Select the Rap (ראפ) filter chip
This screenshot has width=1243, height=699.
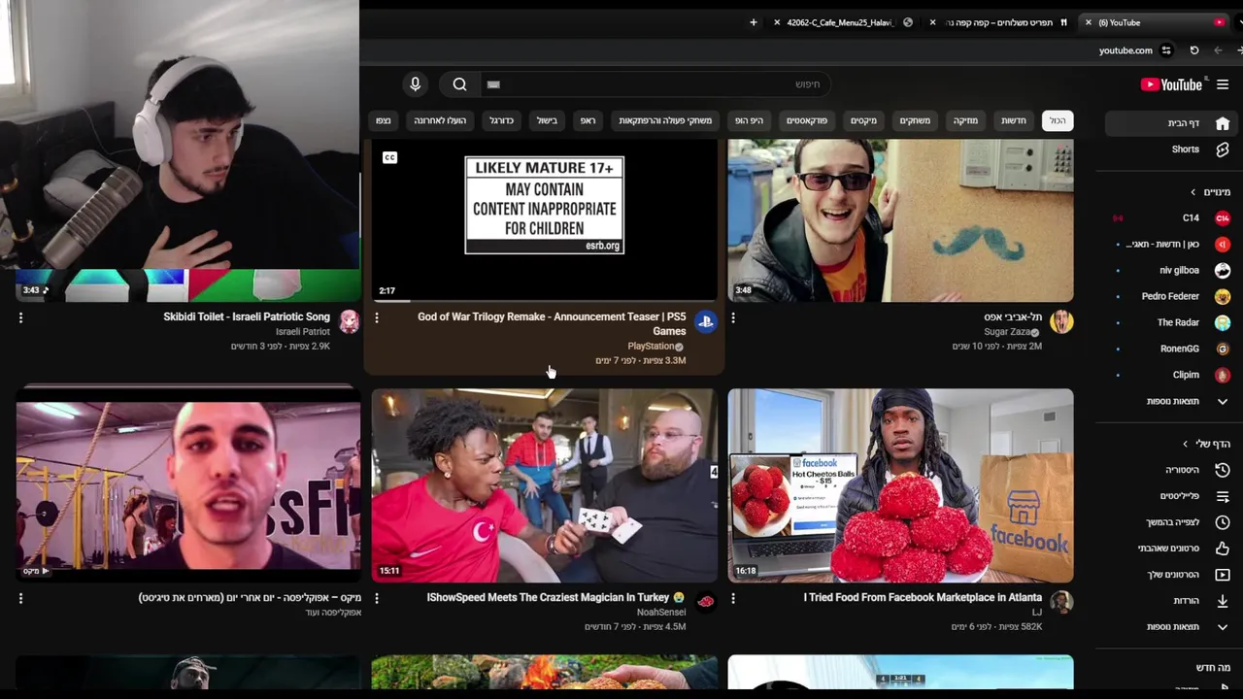(x=588, y=120)
